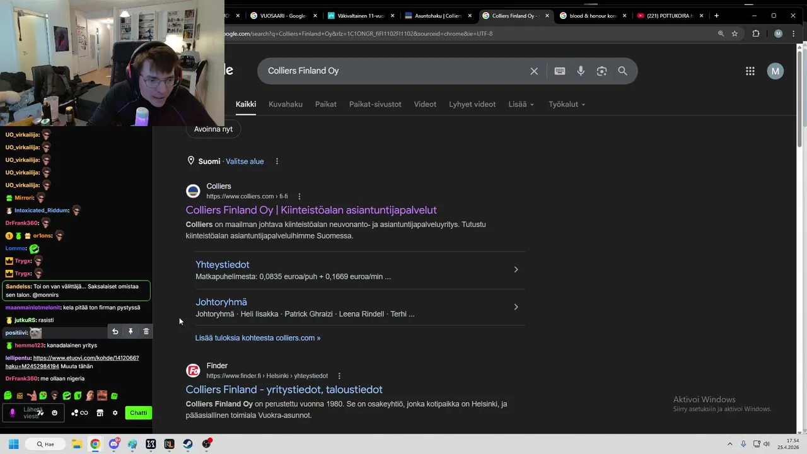The height and width of the screenshot is (454, 807).
Task: Open the Chrome zoom magnifier in address bar
Action: pyautogui.click(x=721, y=33)
